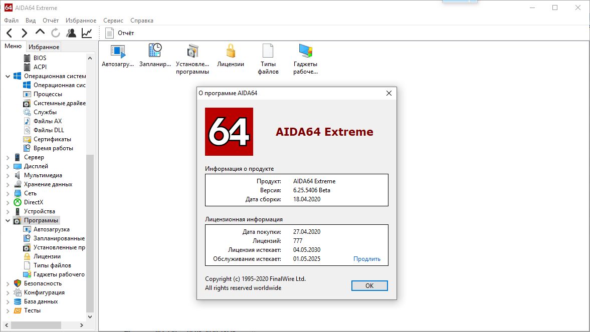Open the Избранное menu in the menu bar

click(x=81, y=21)
